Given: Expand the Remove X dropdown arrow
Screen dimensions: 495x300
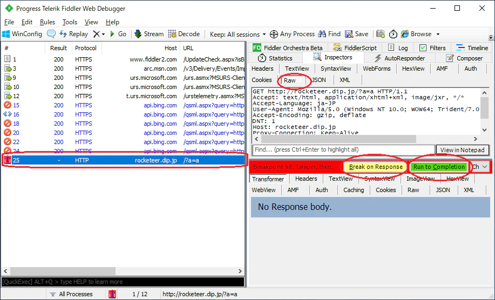Looking at the screenshot, I should pyautogui.click(x=103, y=34).
